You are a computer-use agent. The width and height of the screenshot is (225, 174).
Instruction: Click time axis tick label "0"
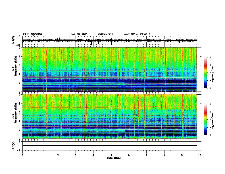(22, 155)
